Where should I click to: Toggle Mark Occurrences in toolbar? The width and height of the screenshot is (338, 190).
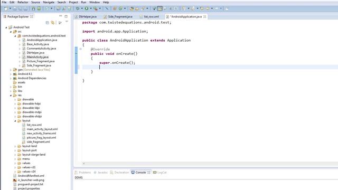pyautogui.click(x=159, y=8)
